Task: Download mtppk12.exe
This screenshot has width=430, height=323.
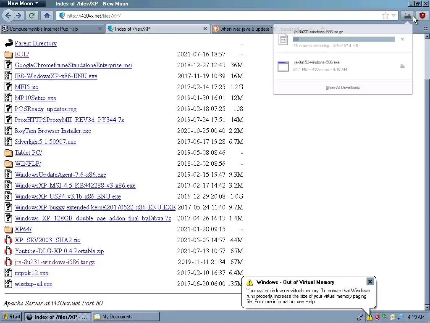Action: click(x=31, y=273)
